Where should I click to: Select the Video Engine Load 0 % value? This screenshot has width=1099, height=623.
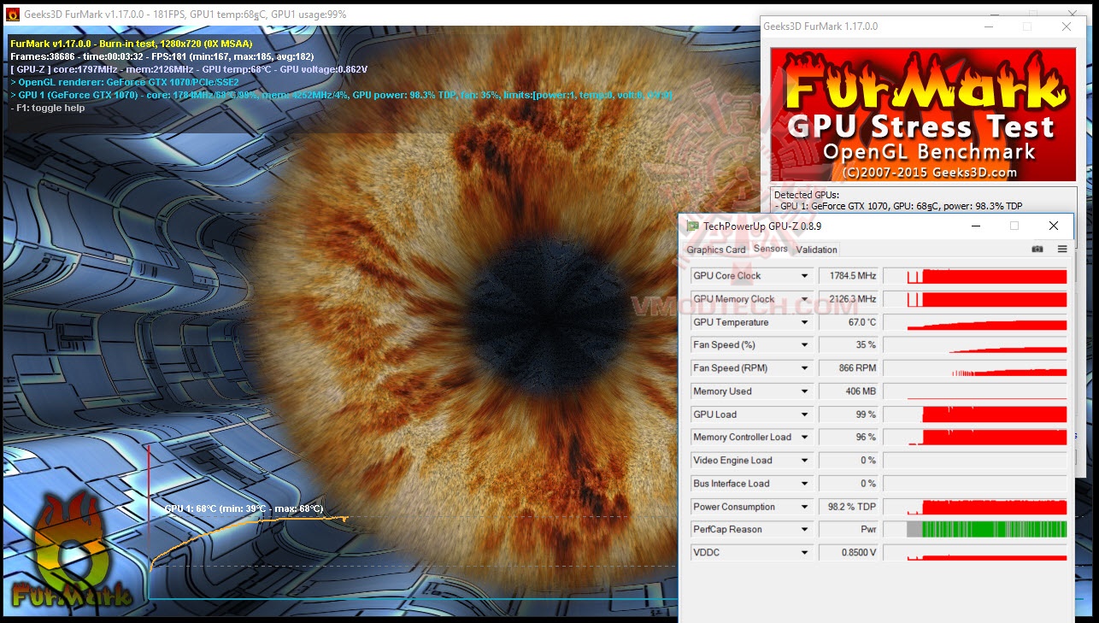pos(849,461)
